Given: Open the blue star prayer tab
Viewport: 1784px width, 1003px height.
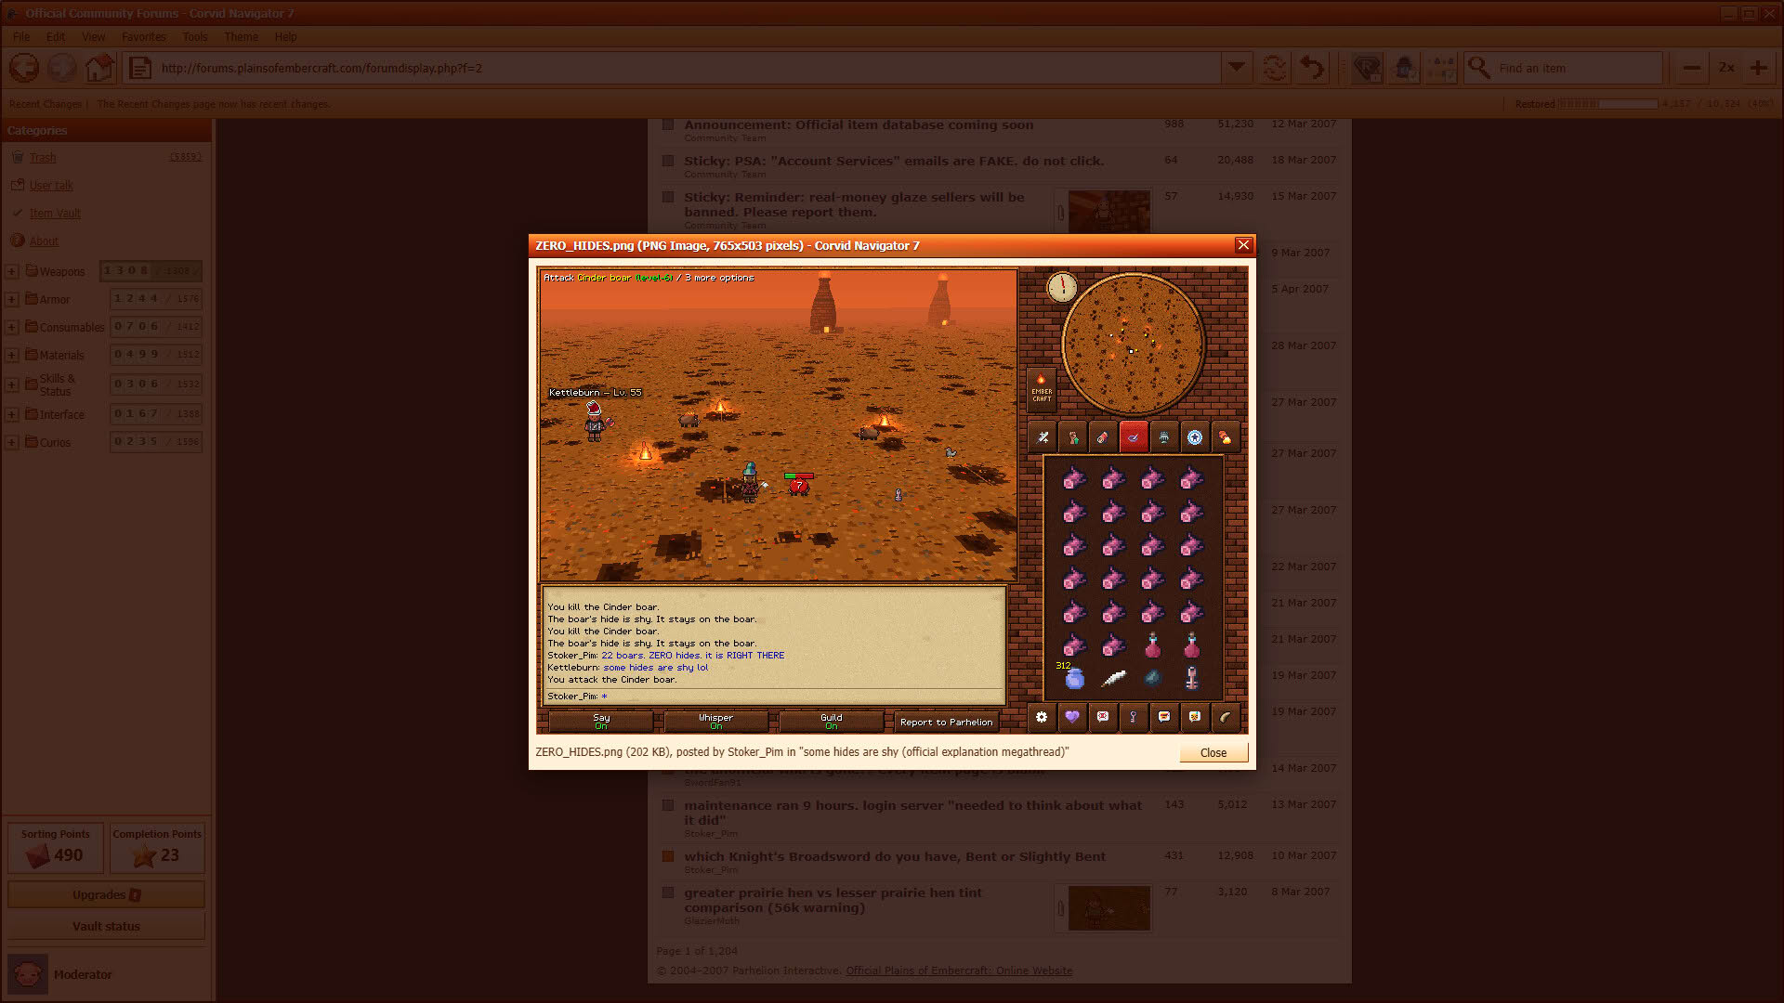Looking at the screenshot, I should (x=1195, y=437).
